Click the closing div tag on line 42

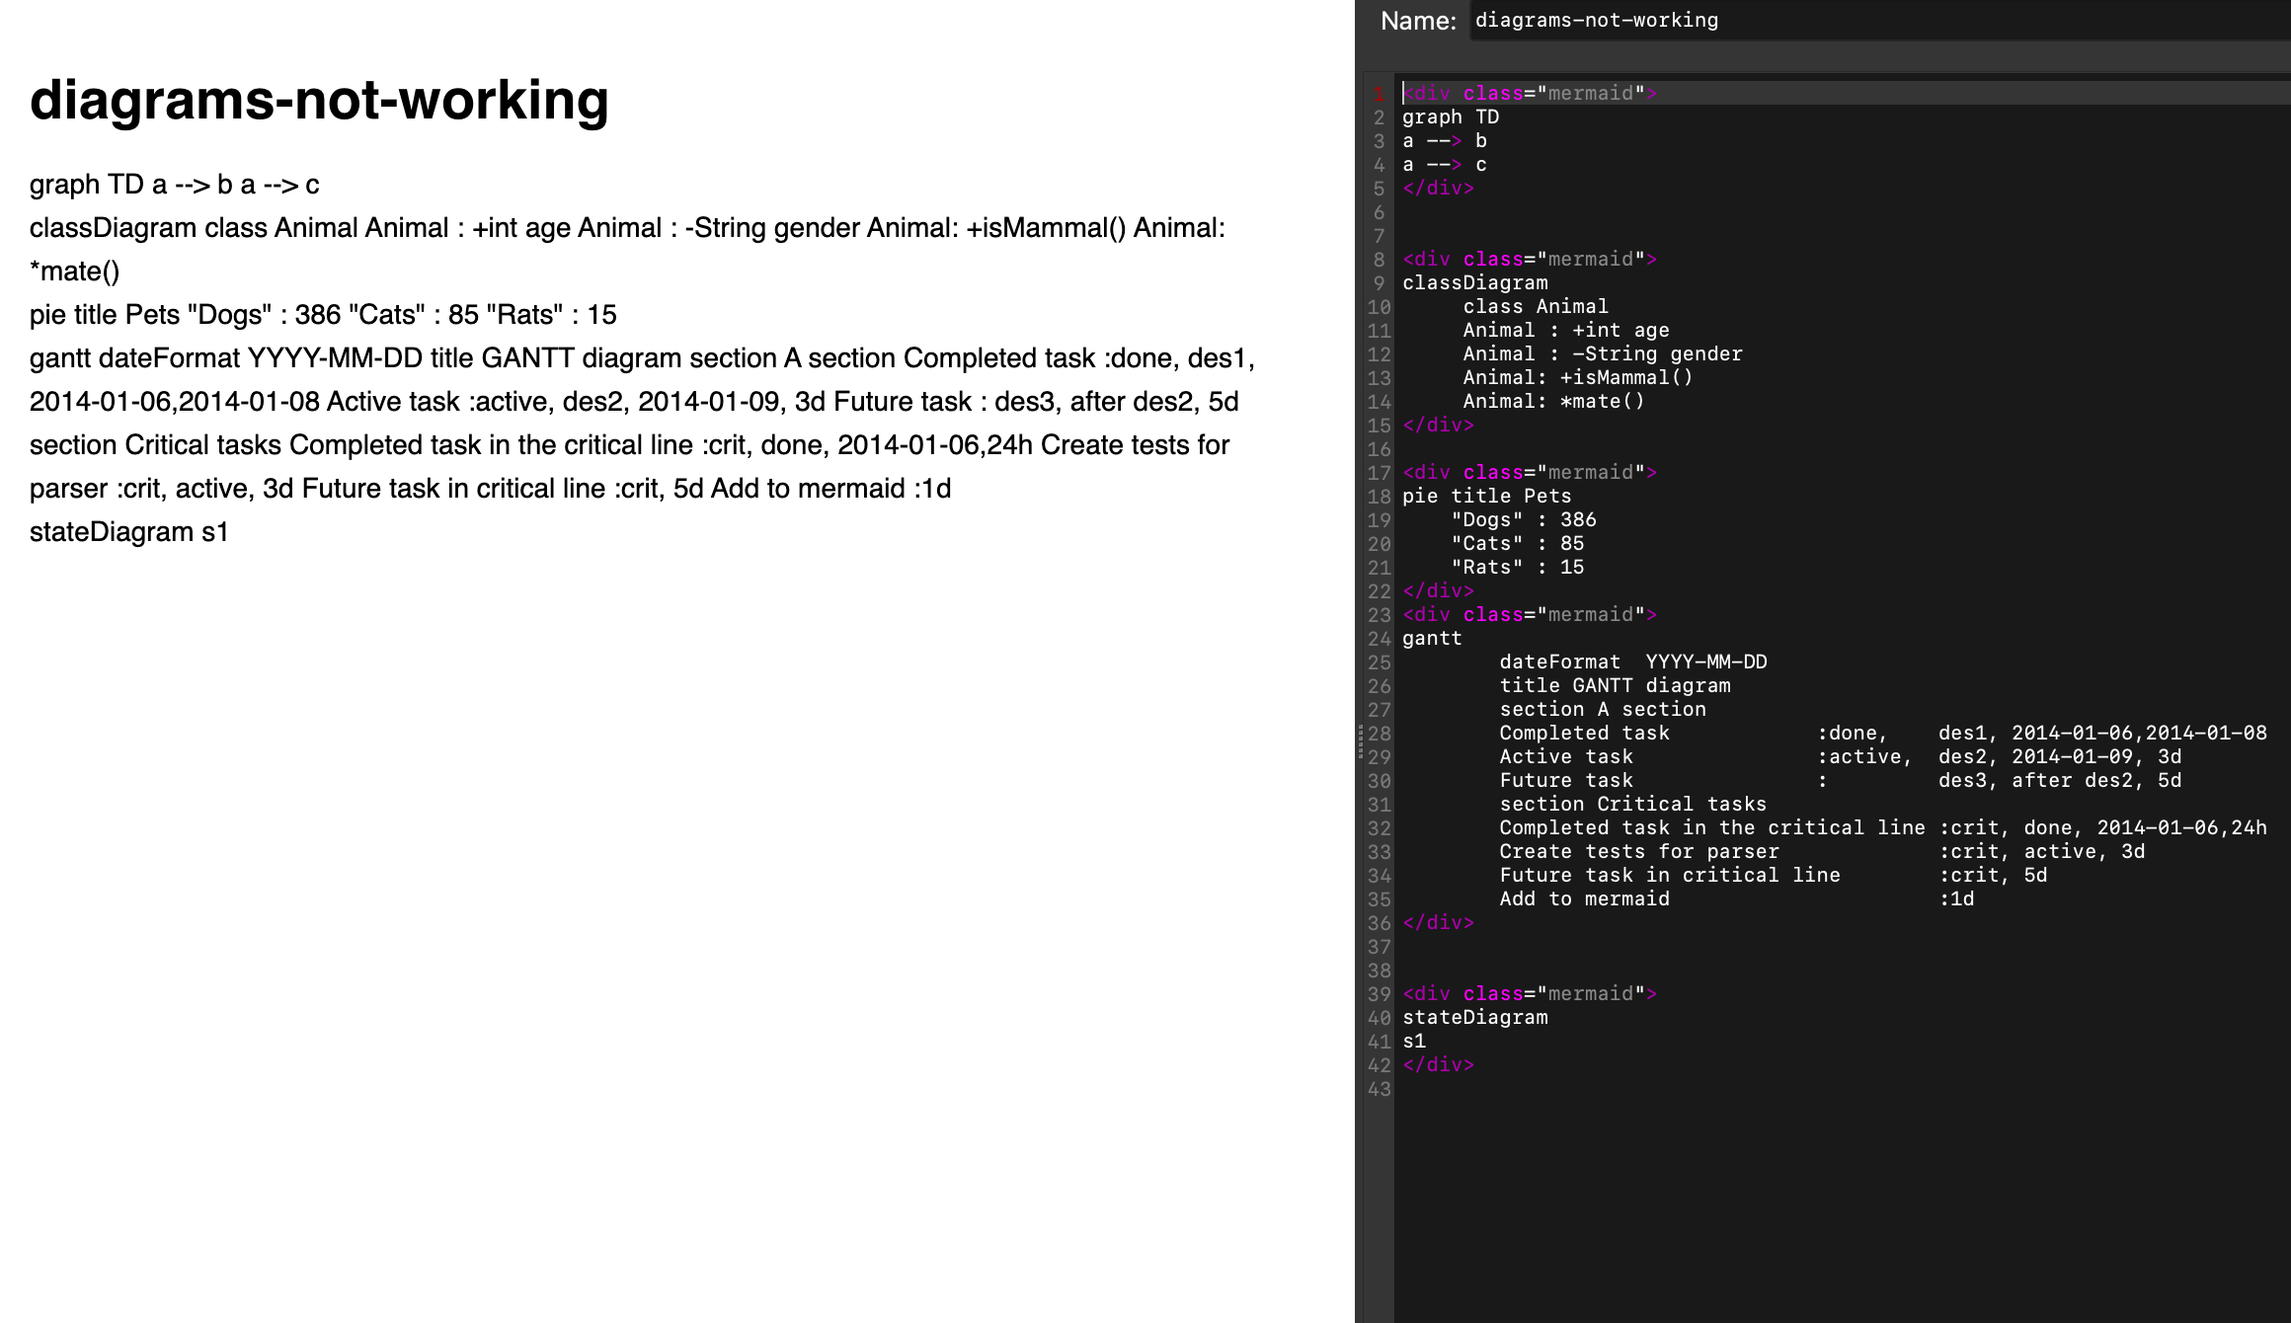click(1438, 1064)
